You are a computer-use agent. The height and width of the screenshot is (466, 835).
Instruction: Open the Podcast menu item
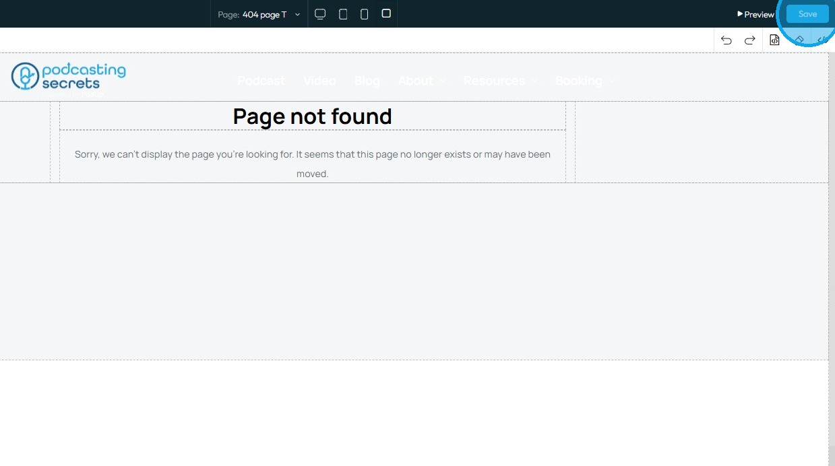tap(261, 81)
